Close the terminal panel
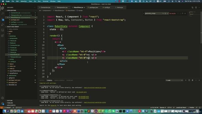Image resolution: width=202 pixels, height=114 pixels. tap(199, 80)
